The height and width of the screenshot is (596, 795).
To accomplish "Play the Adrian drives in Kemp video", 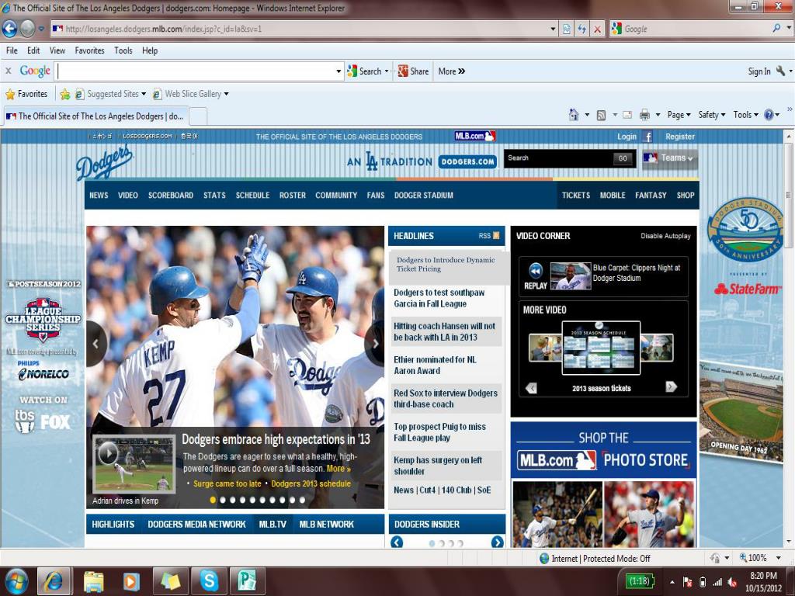I will point(108,452).
